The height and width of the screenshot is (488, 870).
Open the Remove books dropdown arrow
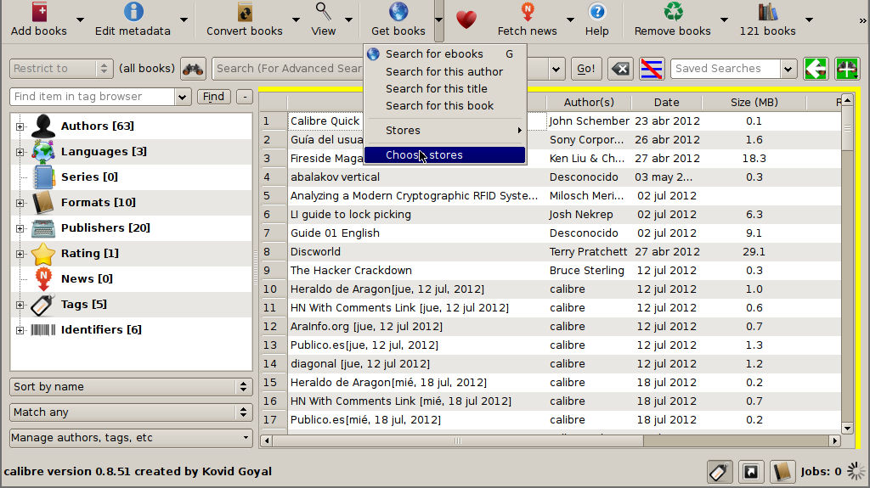click(724, 20)
